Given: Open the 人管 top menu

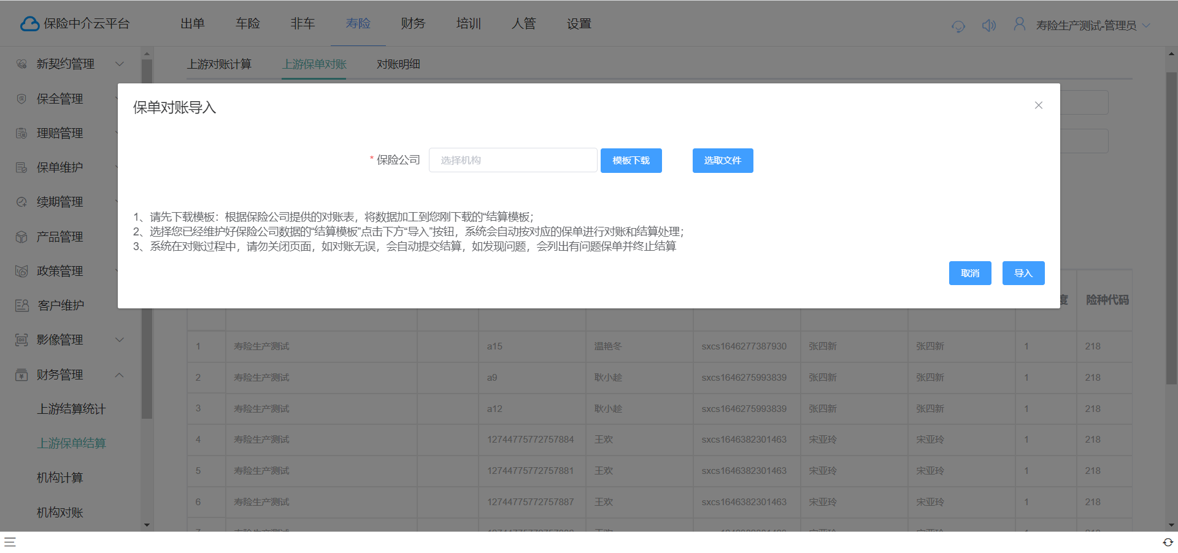Looking at the screenshot, I should [524, 23].
